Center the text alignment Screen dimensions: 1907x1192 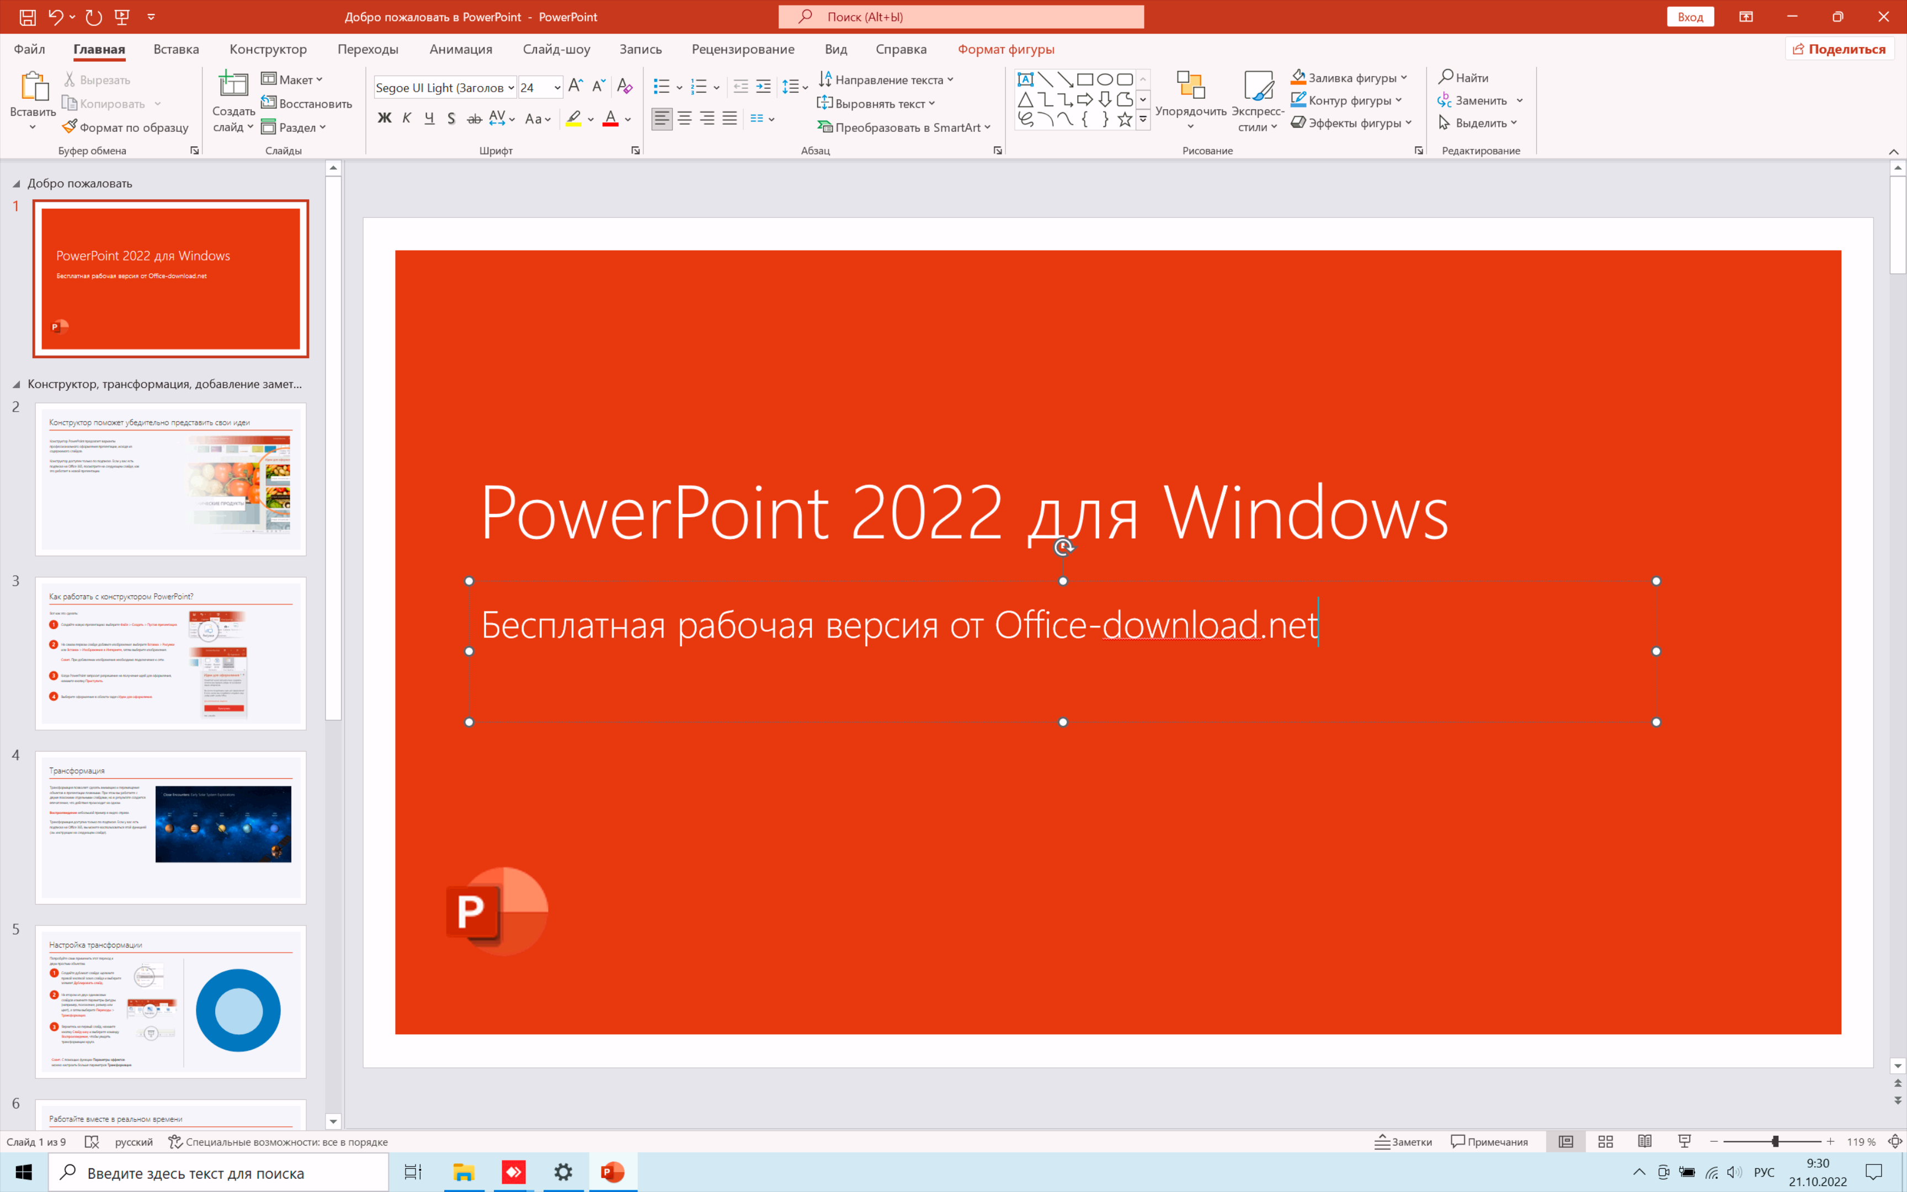coord(685,118)
